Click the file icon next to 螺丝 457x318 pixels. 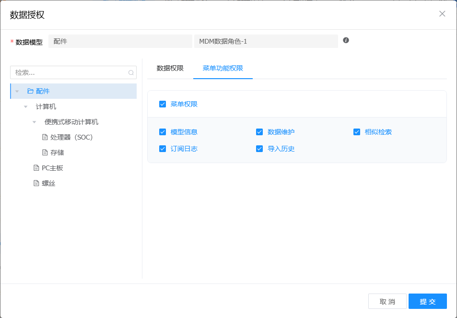(36, 183)
